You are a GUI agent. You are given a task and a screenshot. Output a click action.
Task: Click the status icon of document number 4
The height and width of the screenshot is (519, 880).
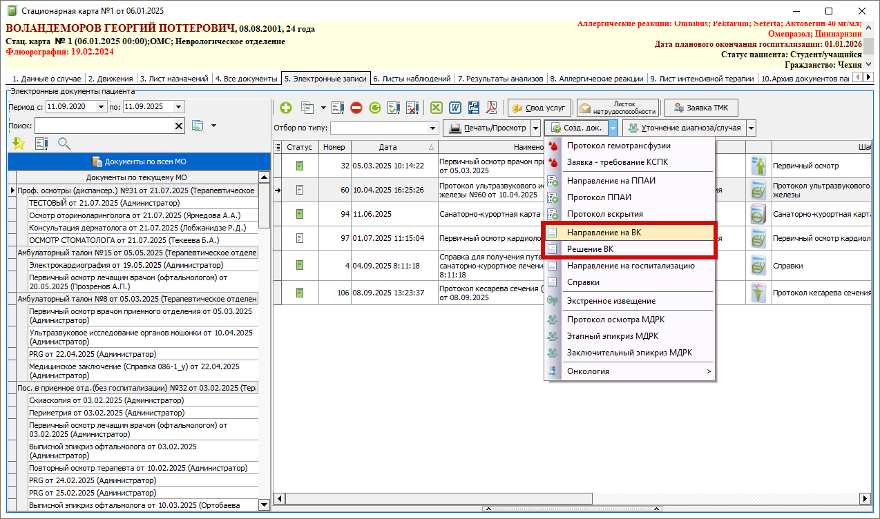pyautogui.click(x=300, y=265)
